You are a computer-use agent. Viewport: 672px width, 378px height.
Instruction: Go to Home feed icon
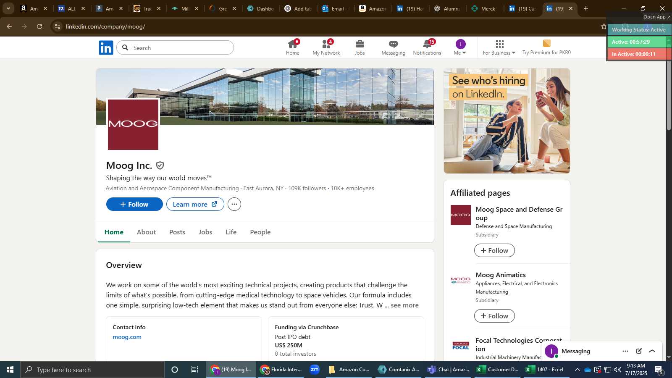(293, 47)
